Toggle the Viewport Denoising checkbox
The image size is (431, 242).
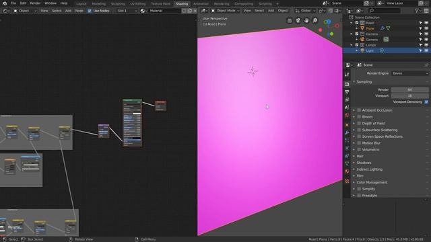[426, 102]
